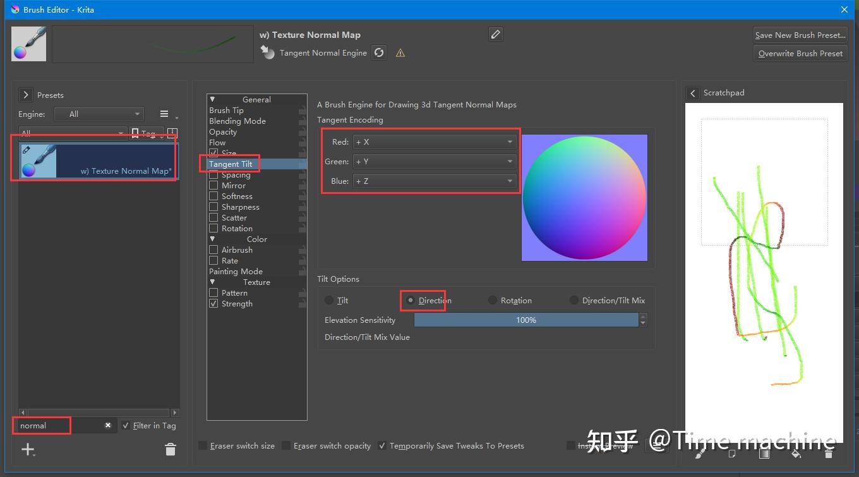Click the reload brush preset icon
859x477 pixels.
(x=379, y=53)
